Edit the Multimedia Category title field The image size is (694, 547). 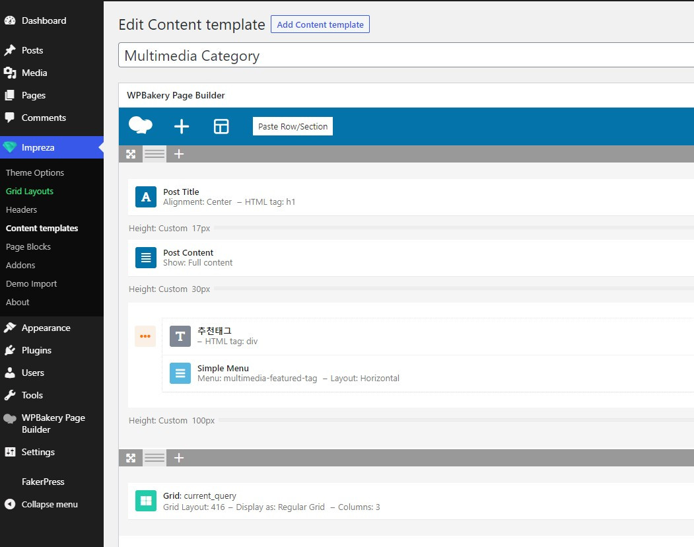(x=406, y=55)
